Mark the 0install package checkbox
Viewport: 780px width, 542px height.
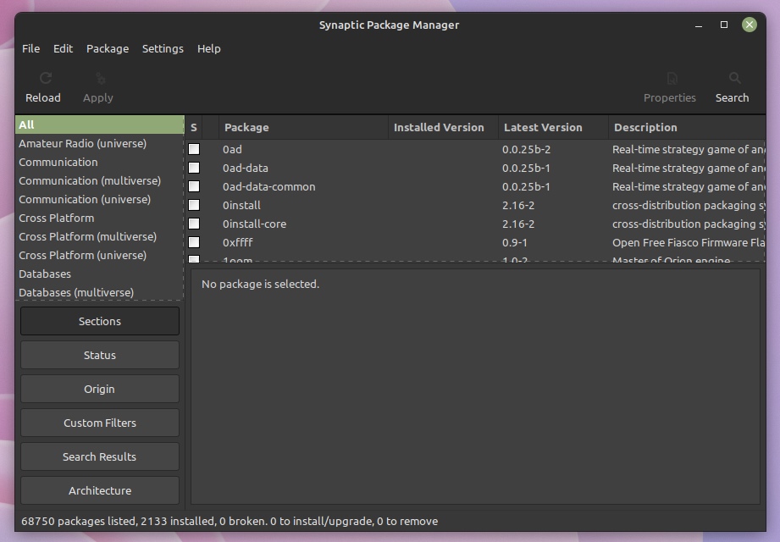coord(194,205)
